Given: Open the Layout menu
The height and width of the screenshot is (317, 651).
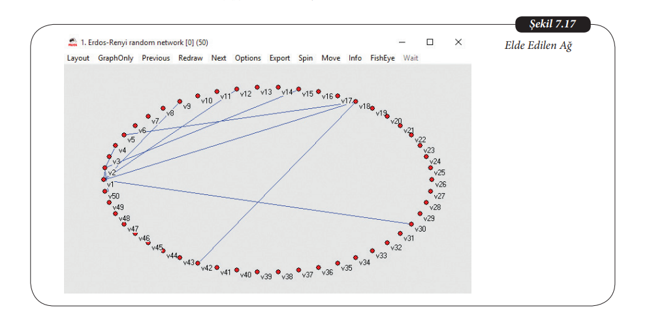Looking at the screenshot, I should [78, 58].
